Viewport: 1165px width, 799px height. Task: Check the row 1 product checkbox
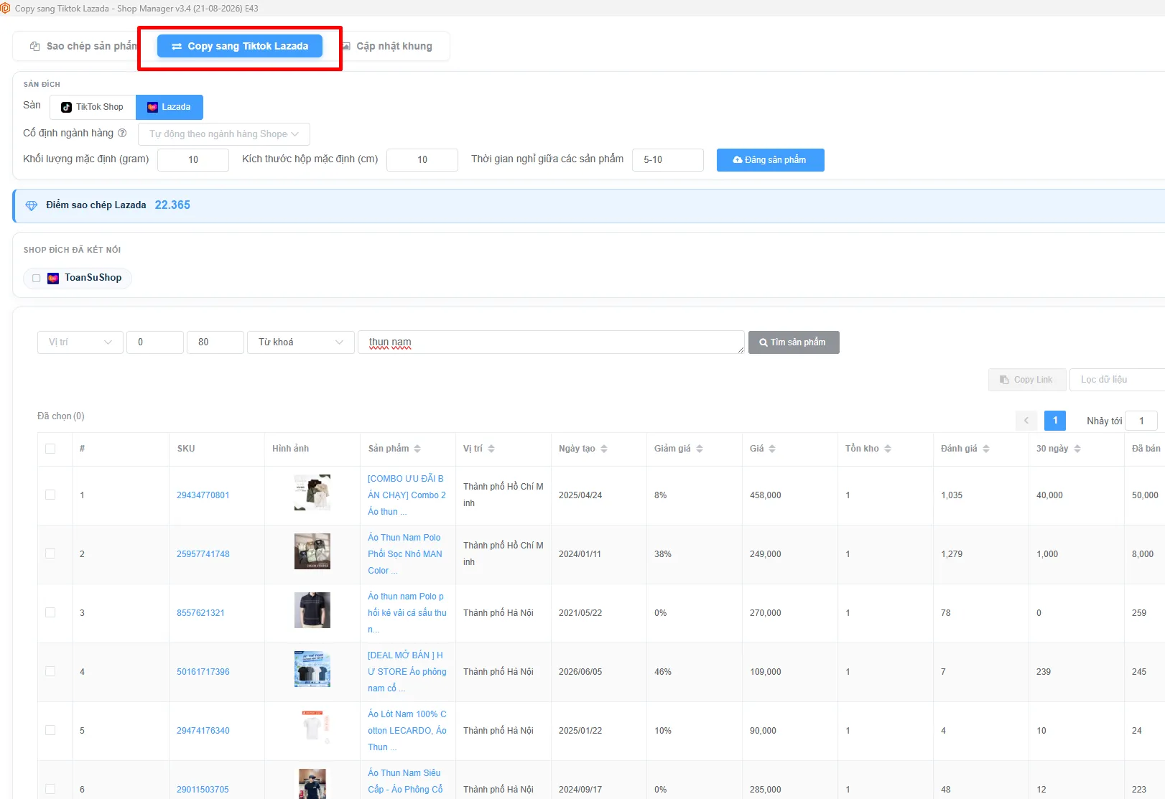pos(50,495)
